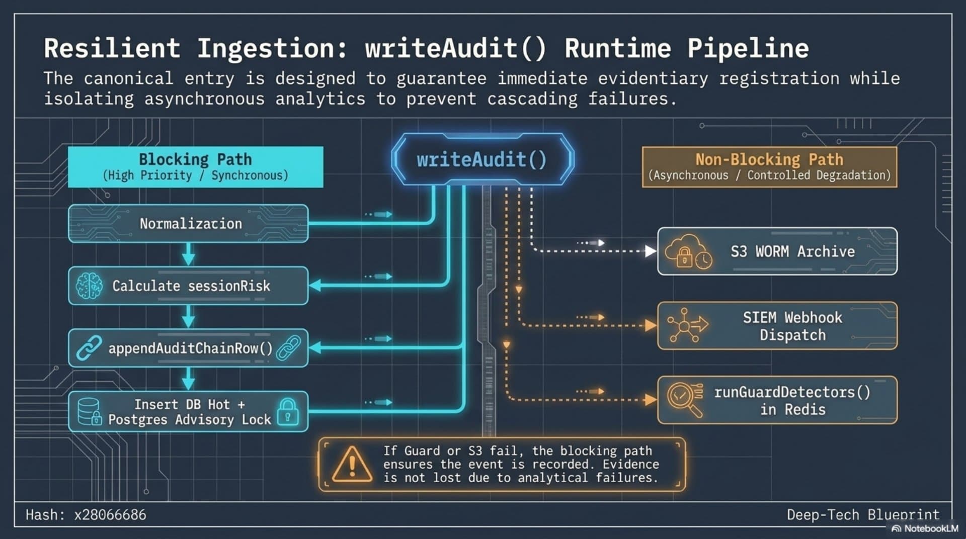Viewport: 966px width, 539px height.
Task: Click the (Asynchronous / Controlled Degradation) subtitle
Action: coord(769,175)
